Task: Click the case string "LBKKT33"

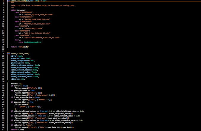Action: [24, 26]
